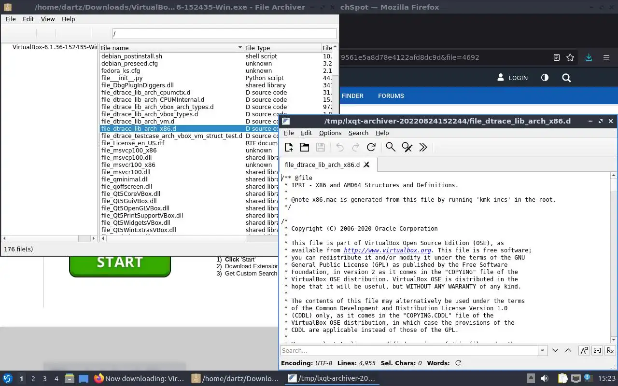Toggle Firefox reader view icon
The image size is (618, 386).
556,57
